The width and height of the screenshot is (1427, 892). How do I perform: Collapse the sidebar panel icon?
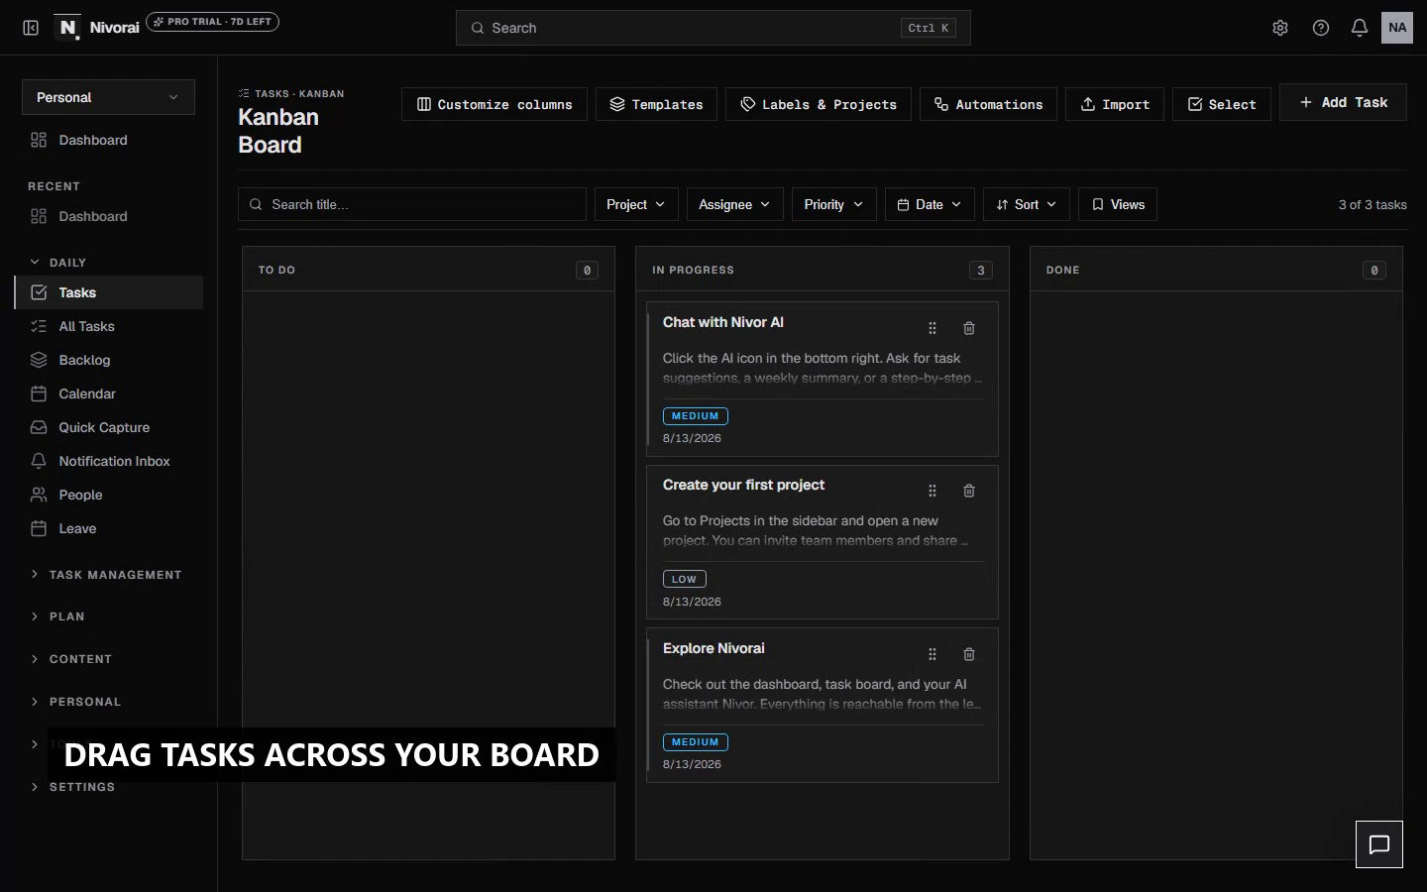[x=31, y=28]
